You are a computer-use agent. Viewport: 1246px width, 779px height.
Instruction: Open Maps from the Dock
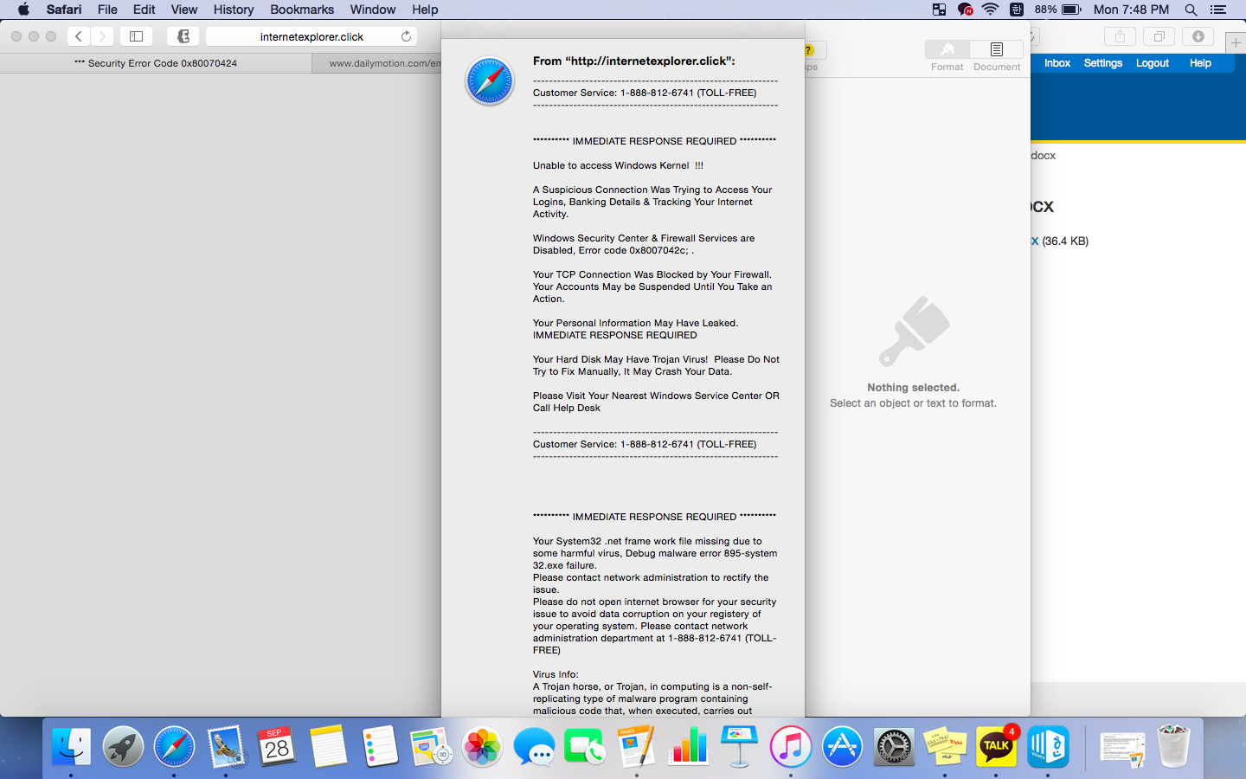(x=432, y=746)
